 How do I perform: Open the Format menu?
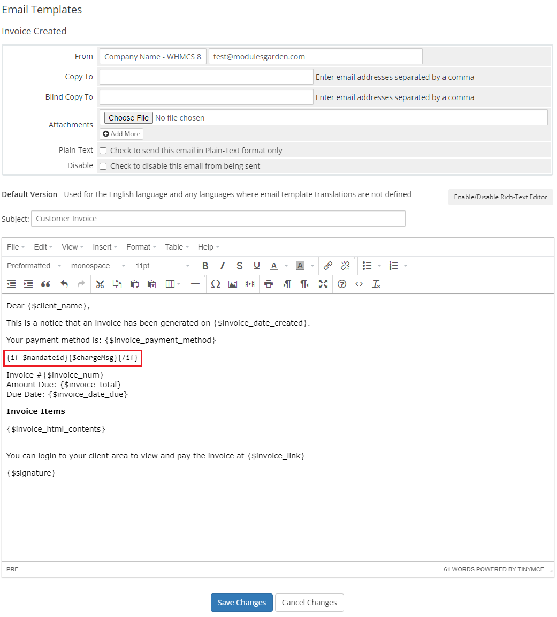[x=141, y=247]
